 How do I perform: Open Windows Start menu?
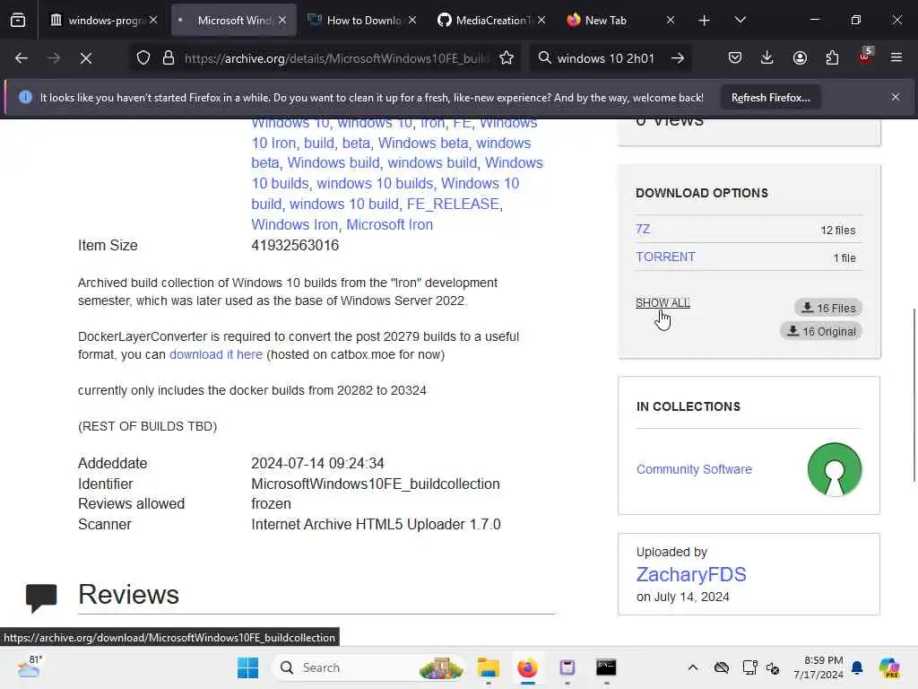click(247, 667)
